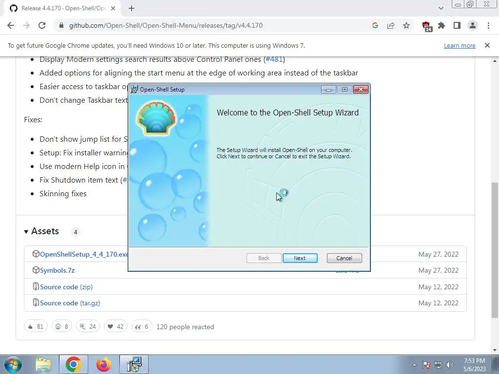This screenshot has width=499, height=374.
Task: Collapse the Assets section
Action: 41,231
